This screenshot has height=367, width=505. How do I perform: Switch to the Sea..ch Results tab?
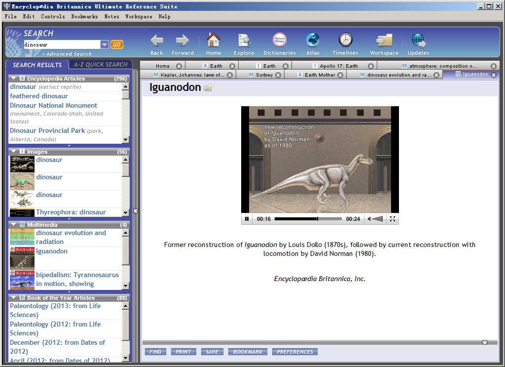(37, 65)
